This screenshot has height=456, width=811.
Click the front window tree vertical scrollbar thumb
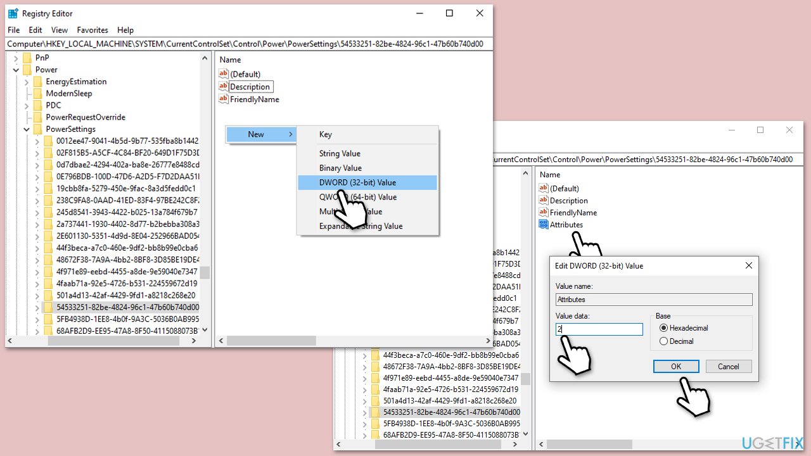[x=205, y=272]
